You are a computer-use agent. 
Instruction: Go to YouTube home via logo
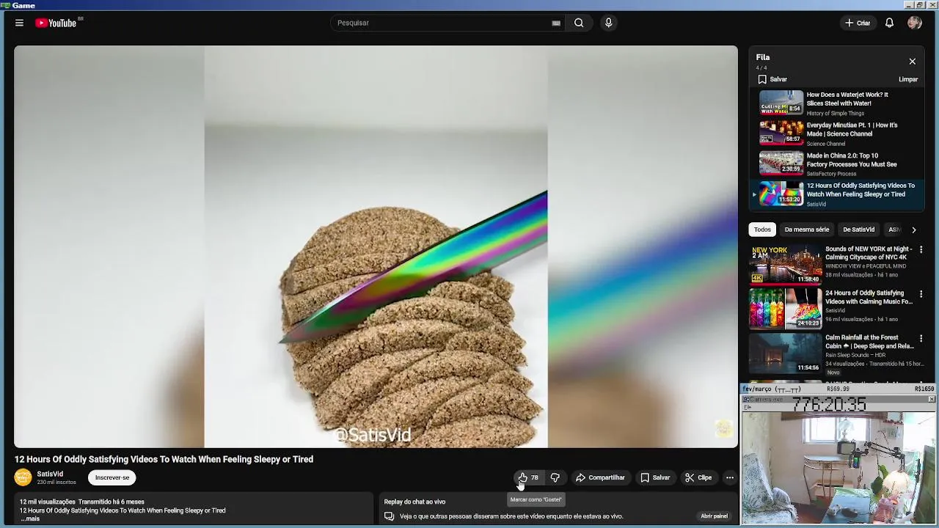[56, 23]
